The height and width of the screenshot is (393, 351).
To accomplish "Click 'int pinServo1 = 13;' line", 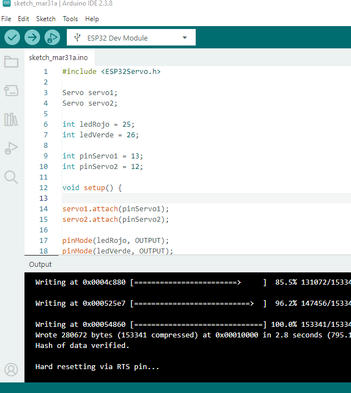I will (102, 156).
